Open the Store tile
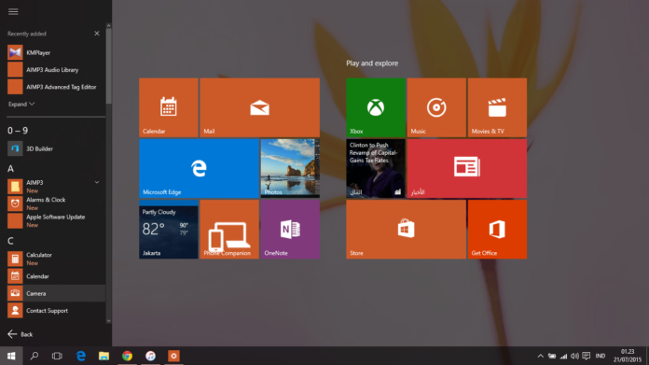 click(406, 230)
